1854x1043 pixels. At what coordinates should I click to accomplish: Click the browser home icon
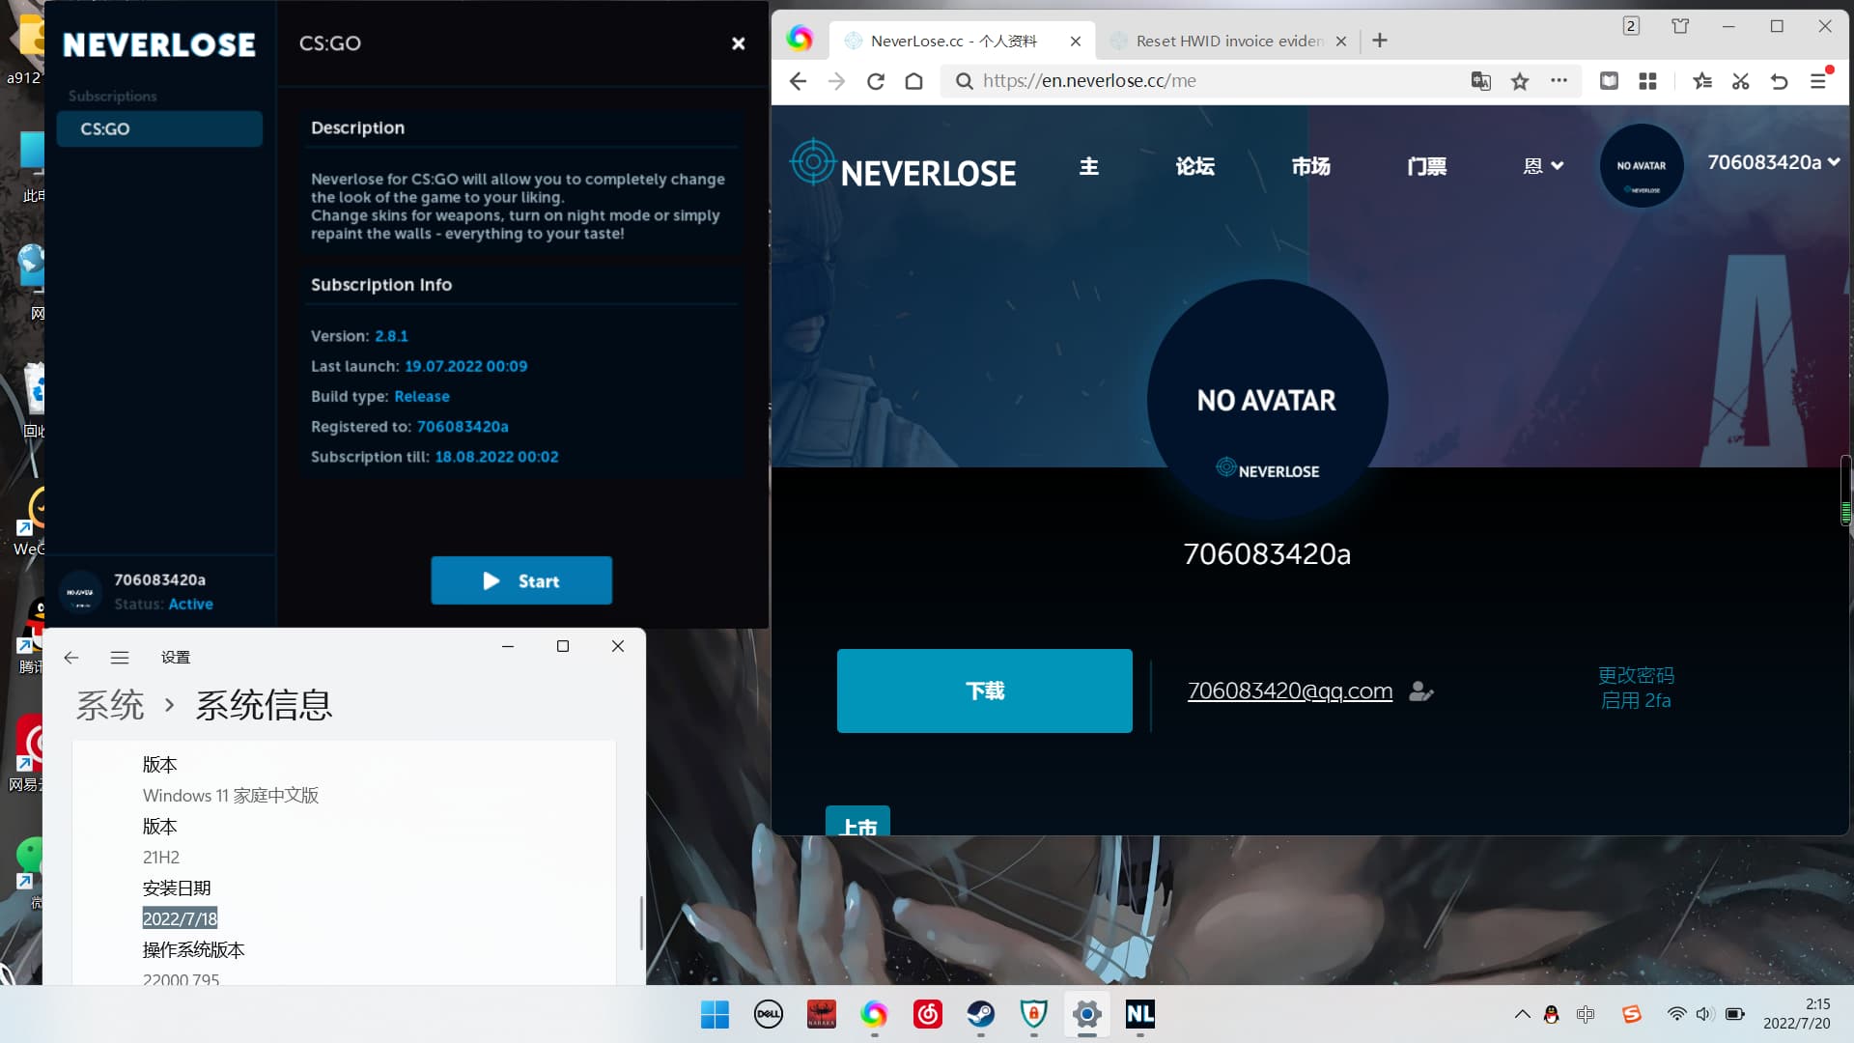(x=913, y=81)
